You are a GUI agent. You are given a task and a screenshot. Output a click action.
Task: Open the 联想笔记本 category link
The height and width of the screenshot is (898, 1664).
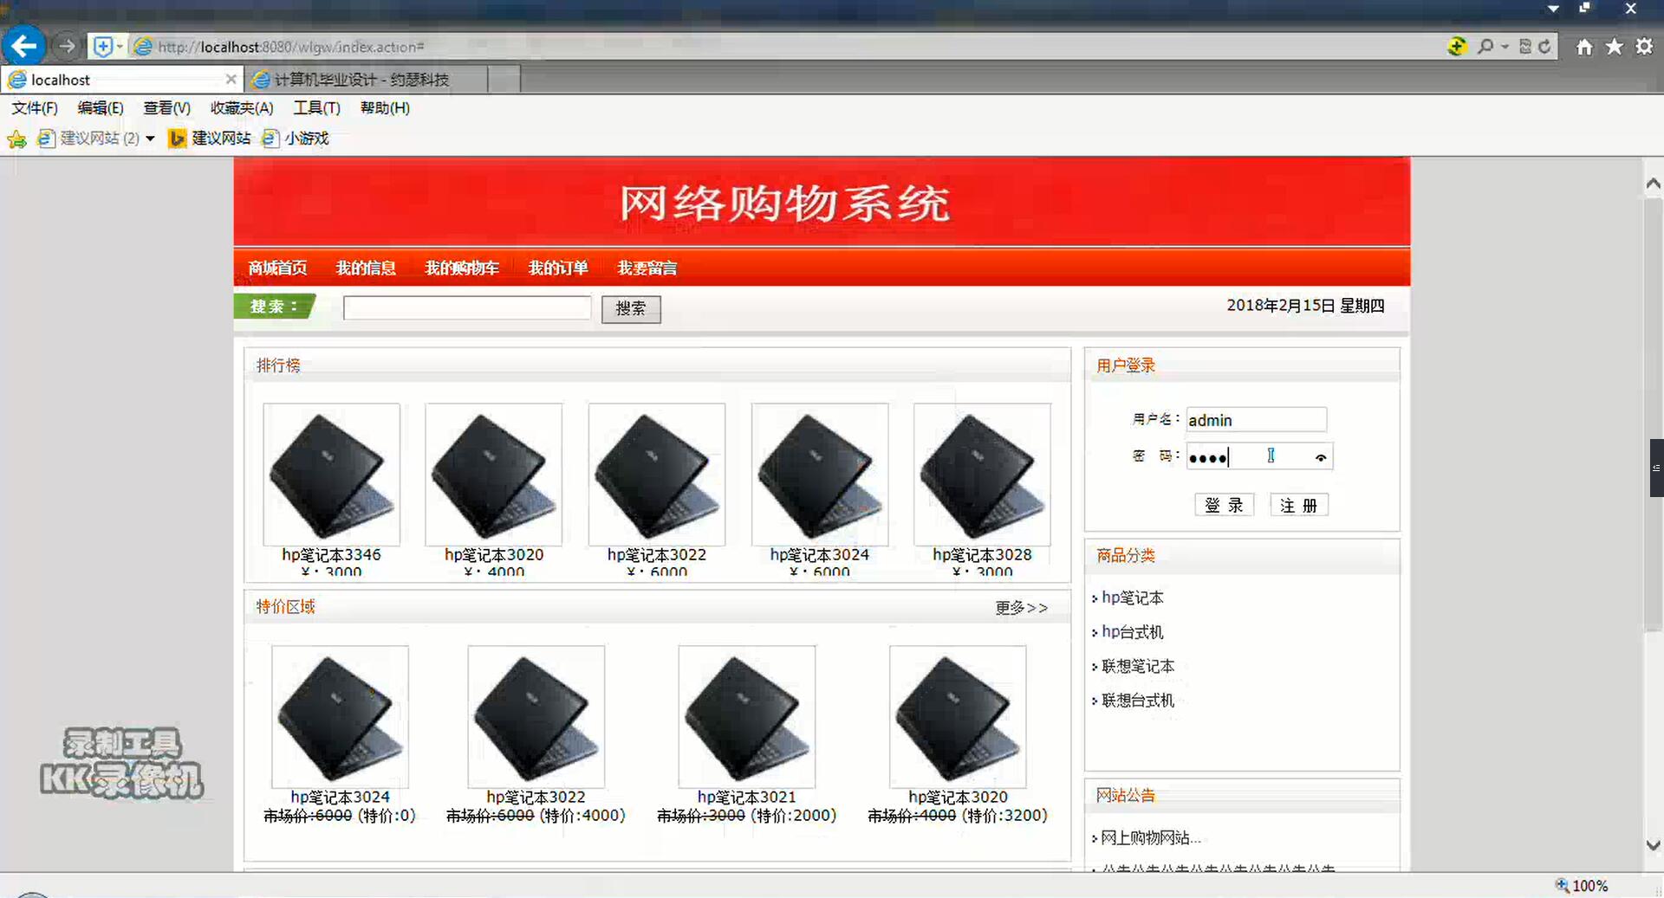coord(1137,666)
